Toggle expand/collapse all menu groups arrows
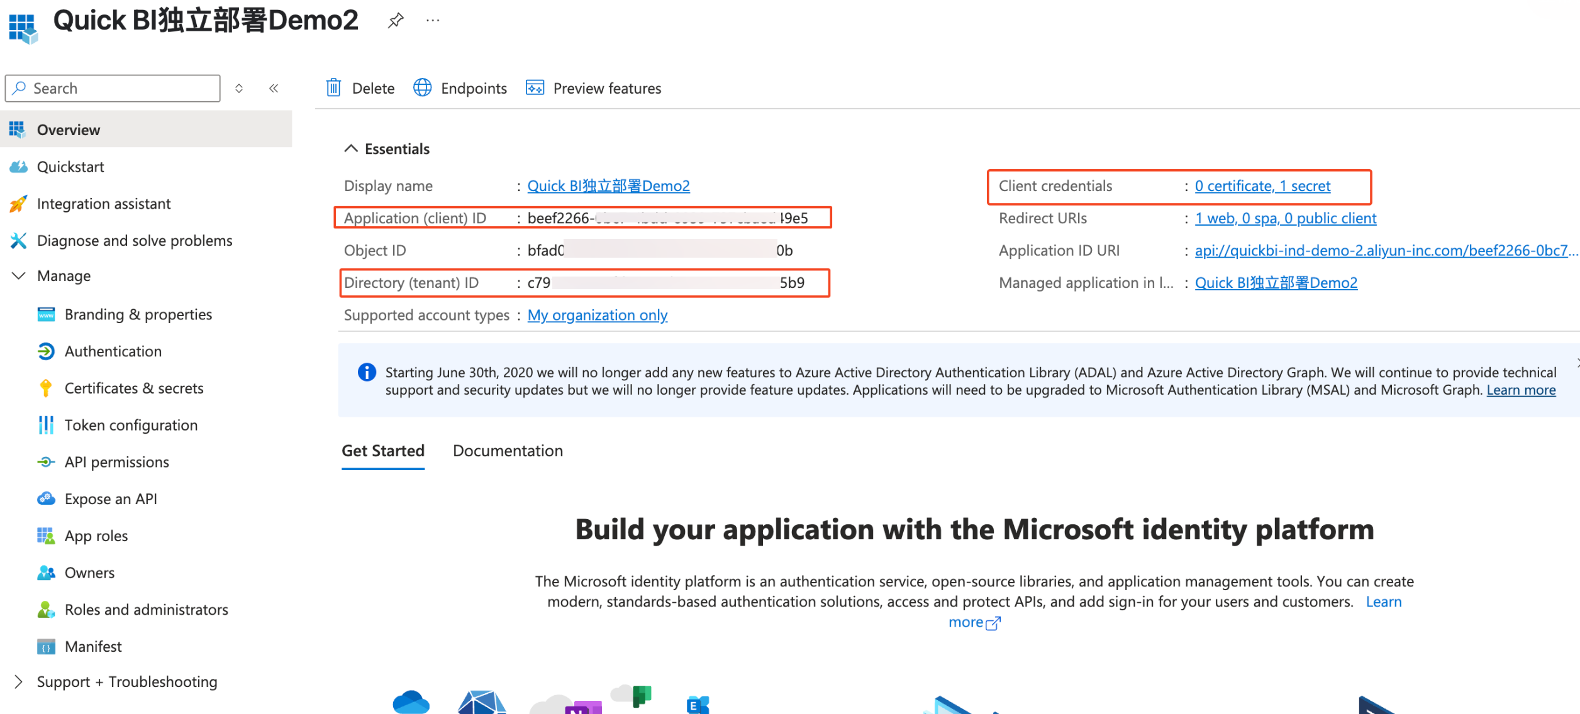Screen dimensions: 1580x714 (239, 88)
